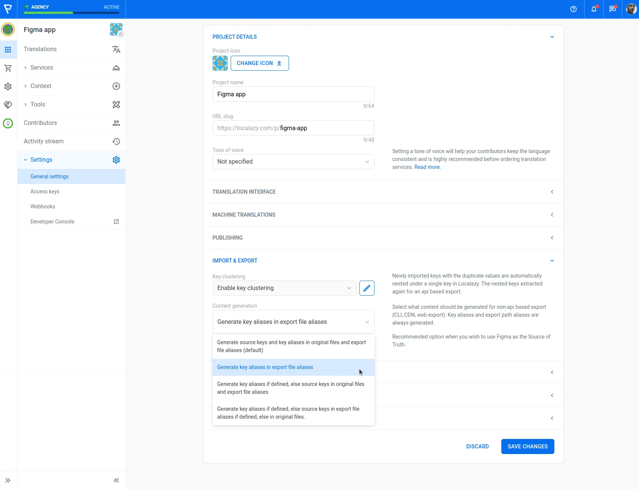The image size is (639, 489).
Task: Click the Project name input field
Action: click(293, 94)
